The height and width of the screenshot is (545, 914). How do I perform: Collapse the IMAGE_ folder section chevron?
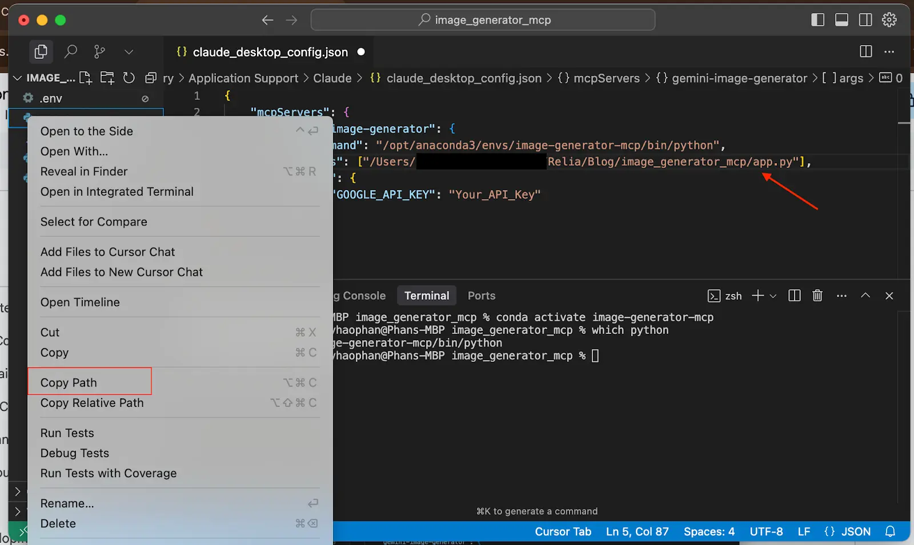point(17,78)
